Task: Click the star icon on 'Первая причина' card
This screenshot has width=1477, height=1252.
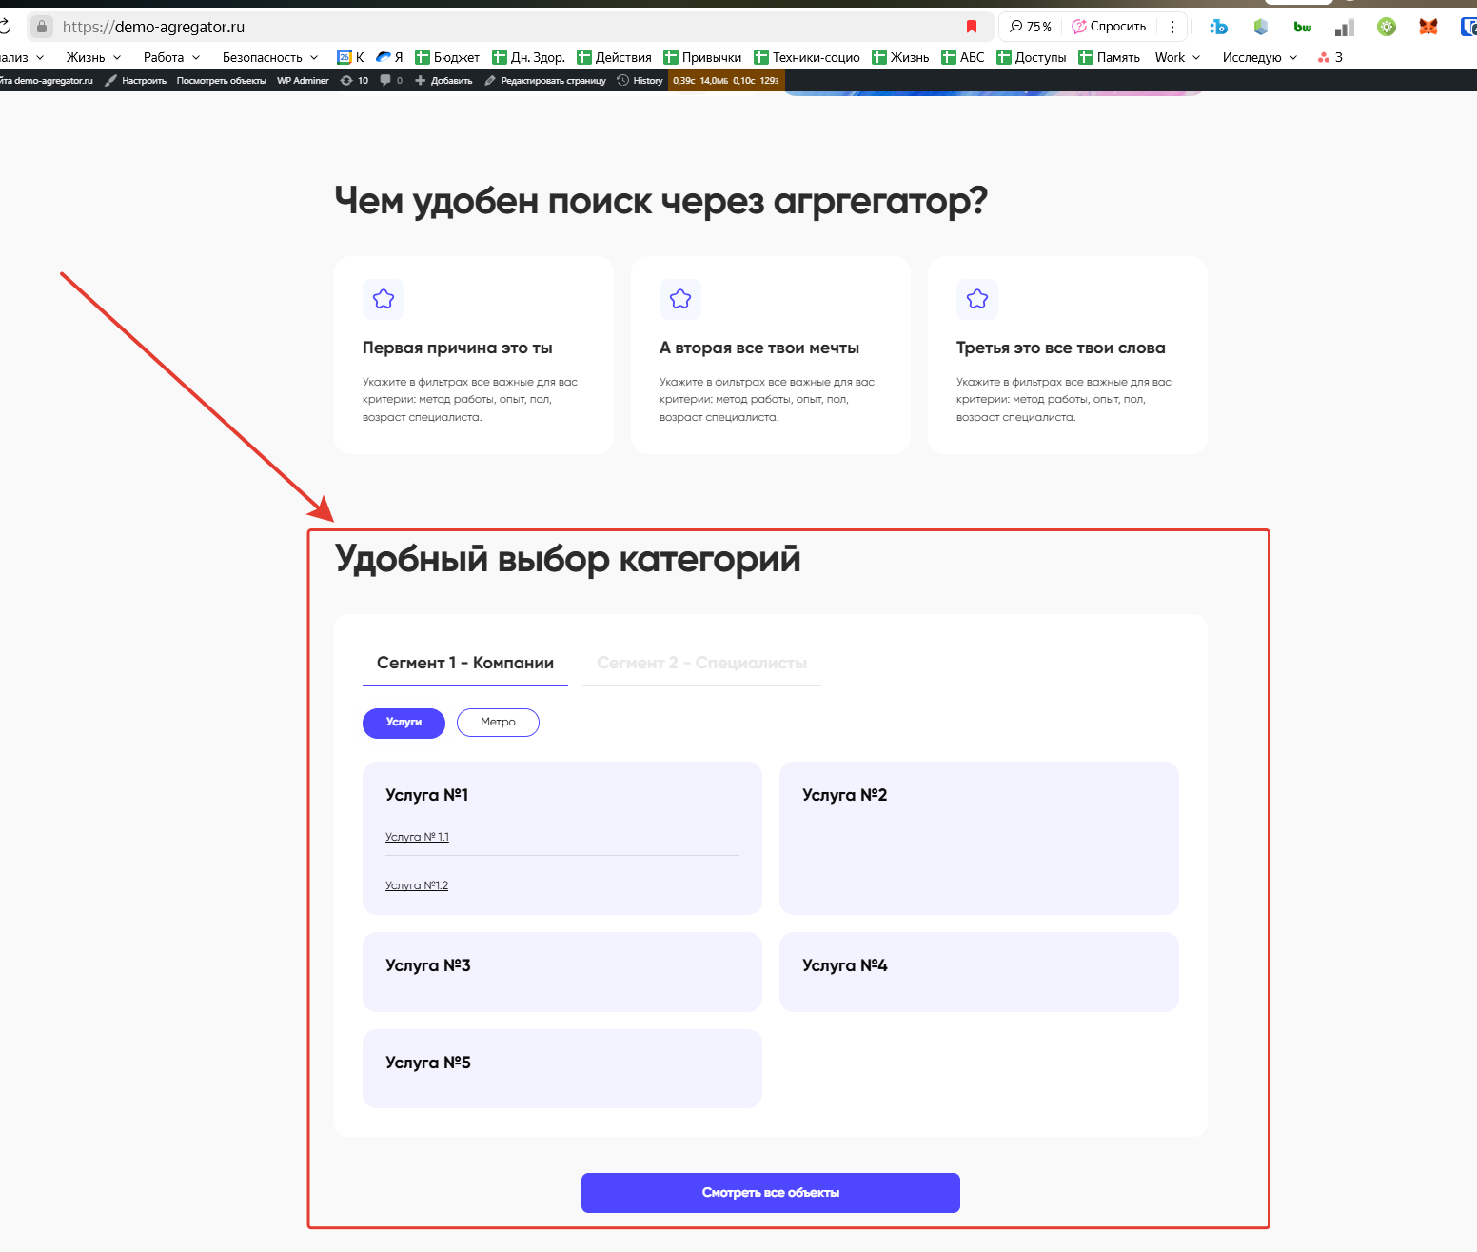Action: tap(384, 299)
